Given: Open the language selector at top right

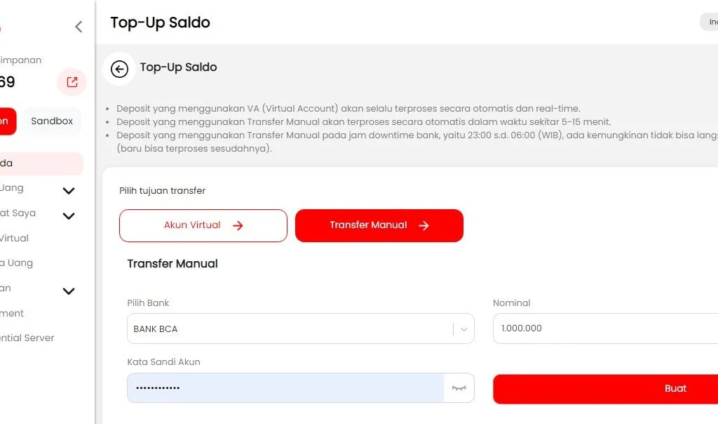Looking at the screenshot, I should point(710,22).
